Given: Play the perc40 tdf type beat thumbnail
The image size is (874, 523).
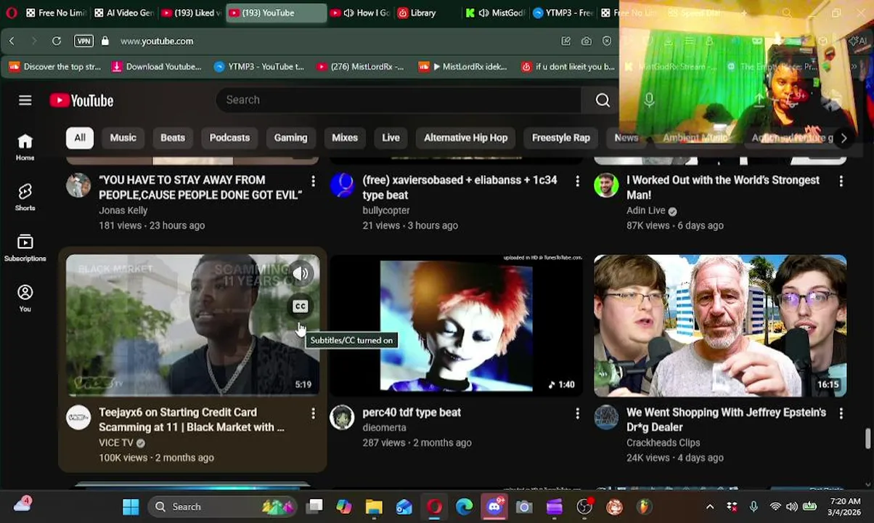Looking at the screenshot, I should click(x=456, y=325).
